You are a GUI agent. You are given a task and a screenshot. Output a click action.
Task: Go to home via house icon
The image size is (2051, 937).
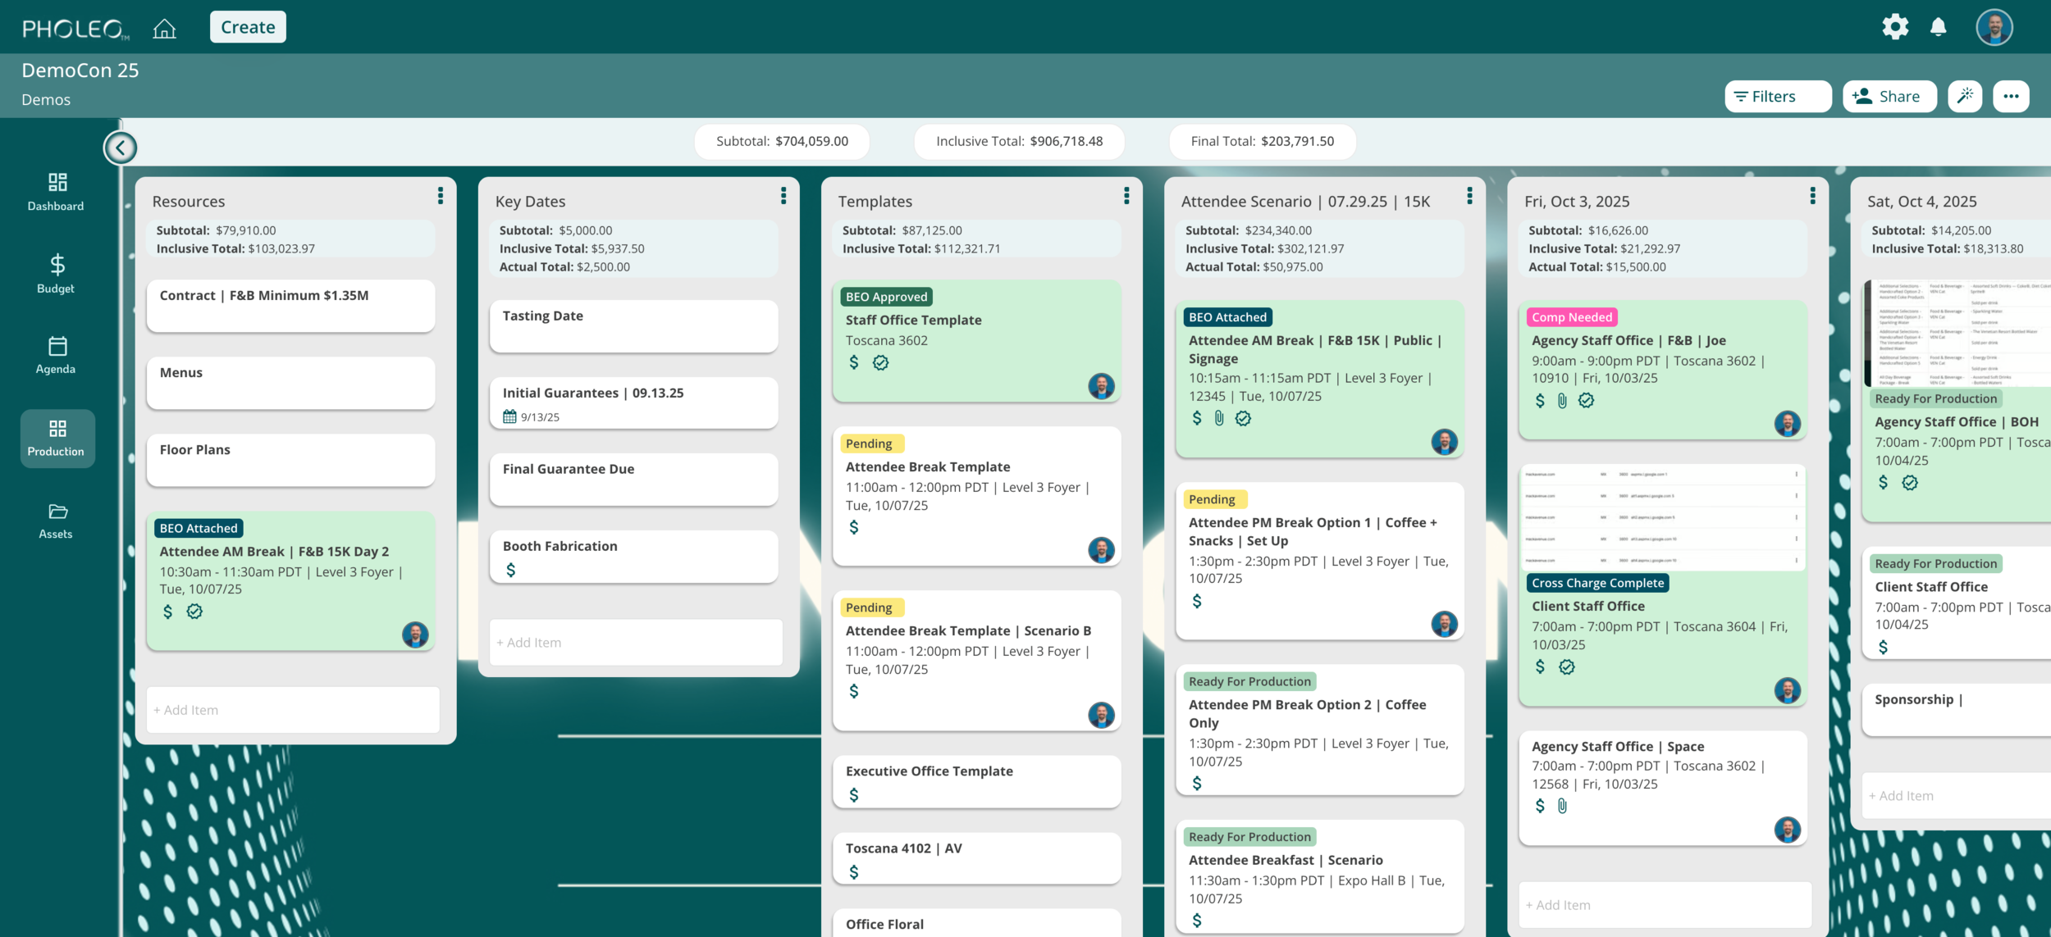tap(164, 29)
